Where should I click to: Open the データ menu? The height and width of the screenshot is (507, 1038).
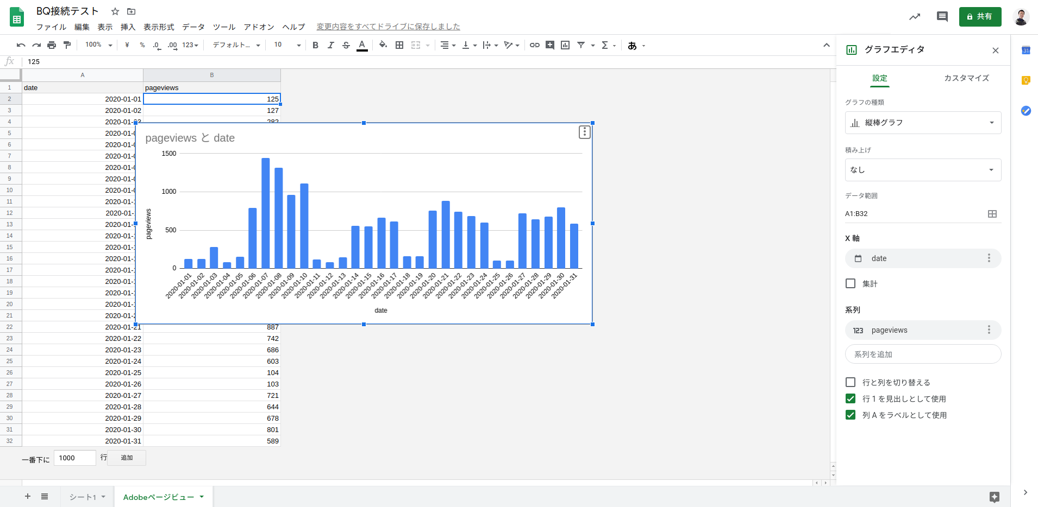(193, 27)
